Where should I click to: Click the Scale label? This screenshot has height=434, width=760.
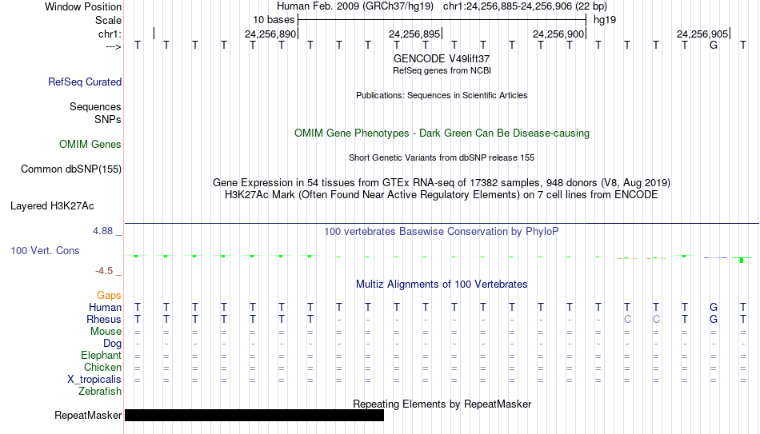click(x=109, y=20)
